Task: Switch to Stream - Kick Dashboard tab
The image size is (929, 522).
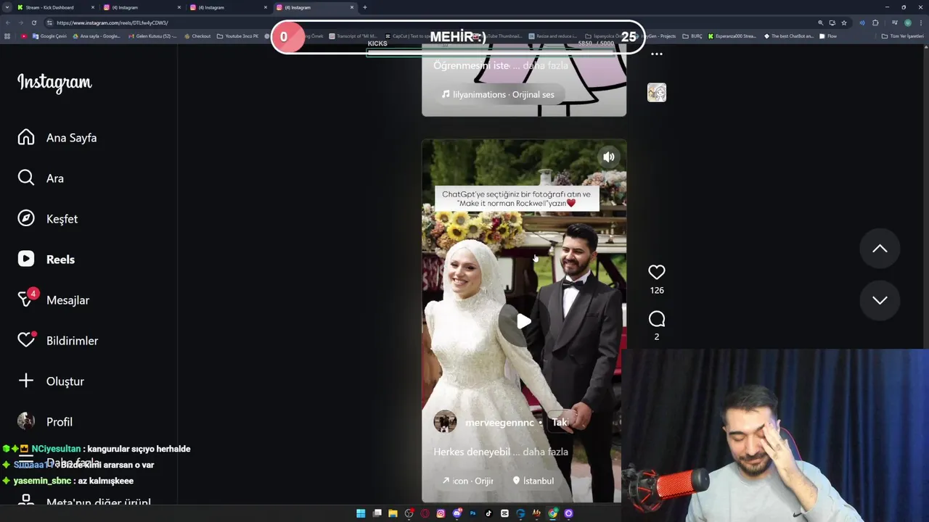Action: coord(54,7)
